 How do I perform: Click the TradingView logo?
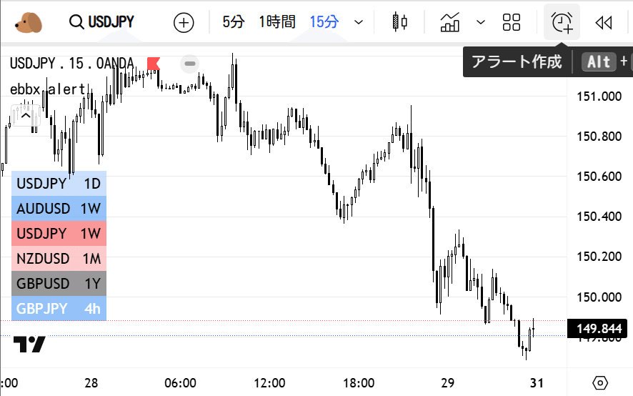pyautogui.click(x=30, y=345)
